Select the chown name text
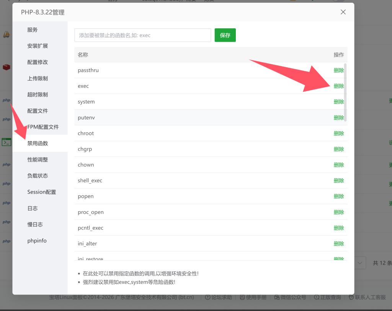Screen dimensions: 392x311 click(86, 165)
